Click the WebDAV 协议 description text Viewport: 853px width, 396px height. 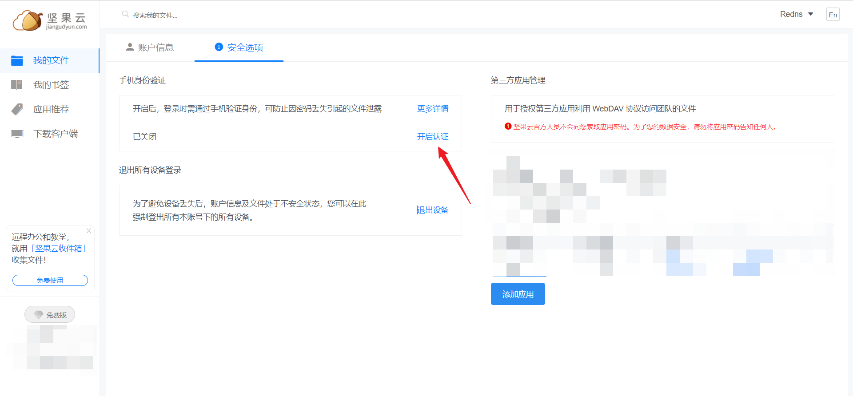(600, 109)
